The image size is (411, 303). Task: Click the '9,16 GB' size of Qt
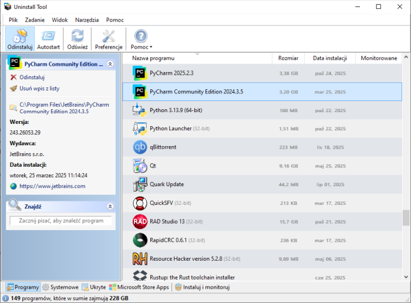click(x=288, y=166)
